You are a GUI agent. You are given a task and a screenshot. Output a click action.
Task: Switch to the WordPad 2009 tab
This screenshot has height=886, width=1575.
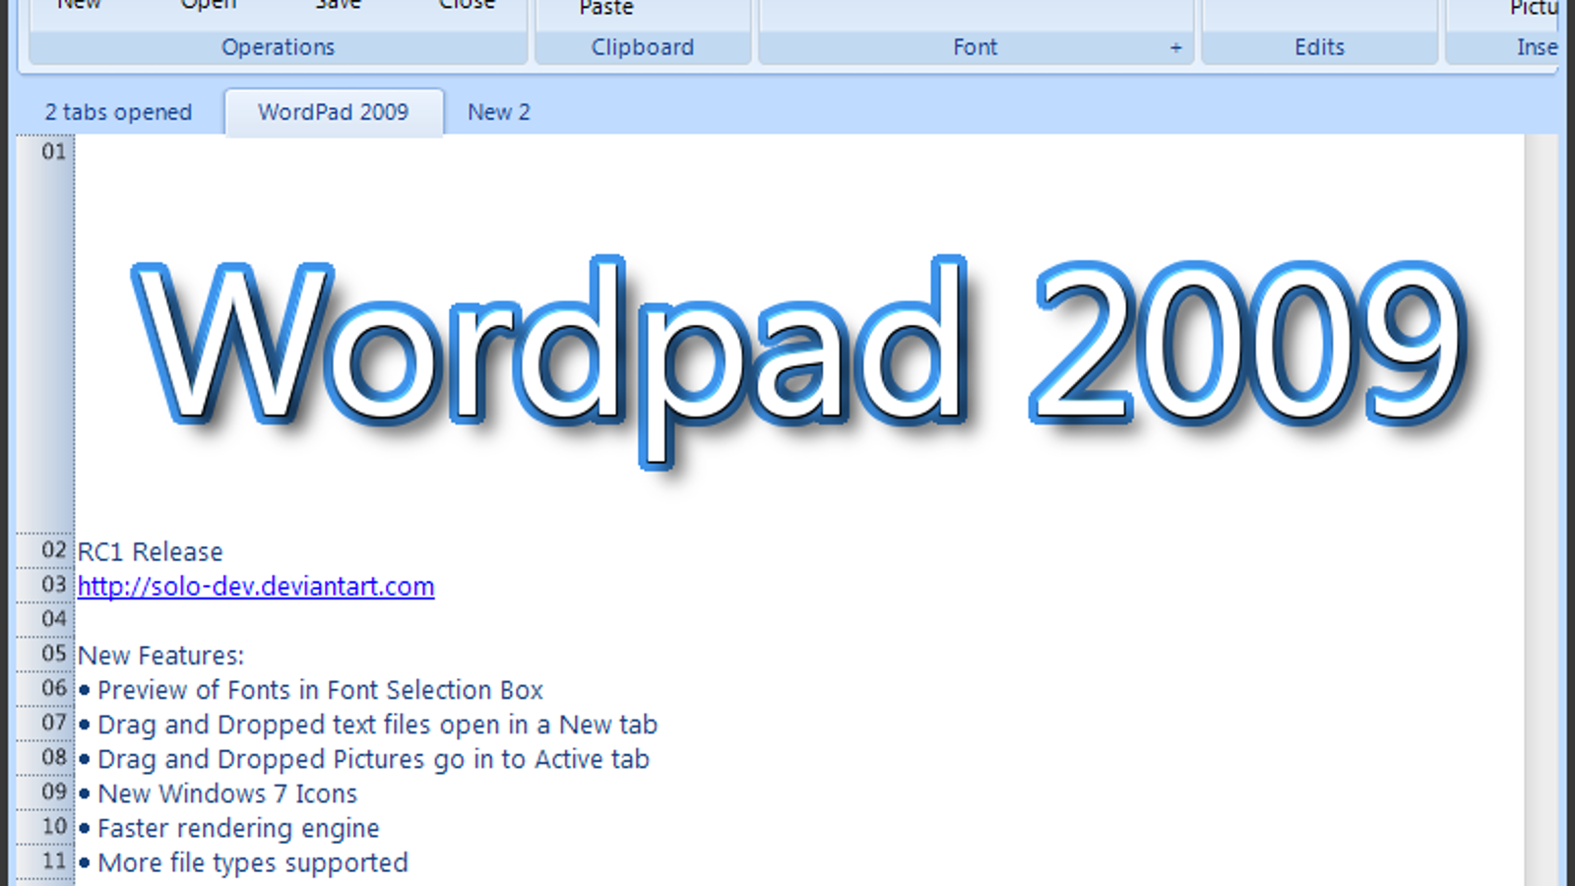coord(334,112)
